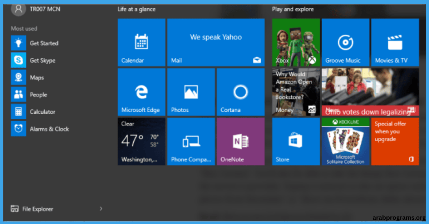
Task: Open the Office special offer tile
Action: click(x=395, y=142)
